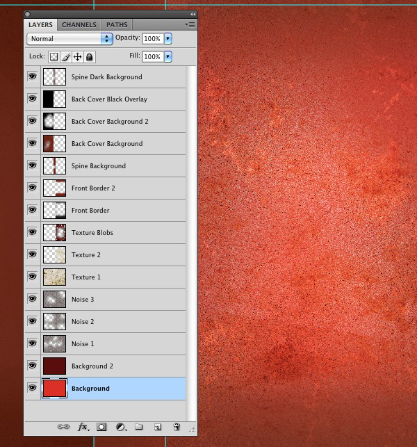
Task: Toggle the Front Border layer eye
Action: point(32,210)
